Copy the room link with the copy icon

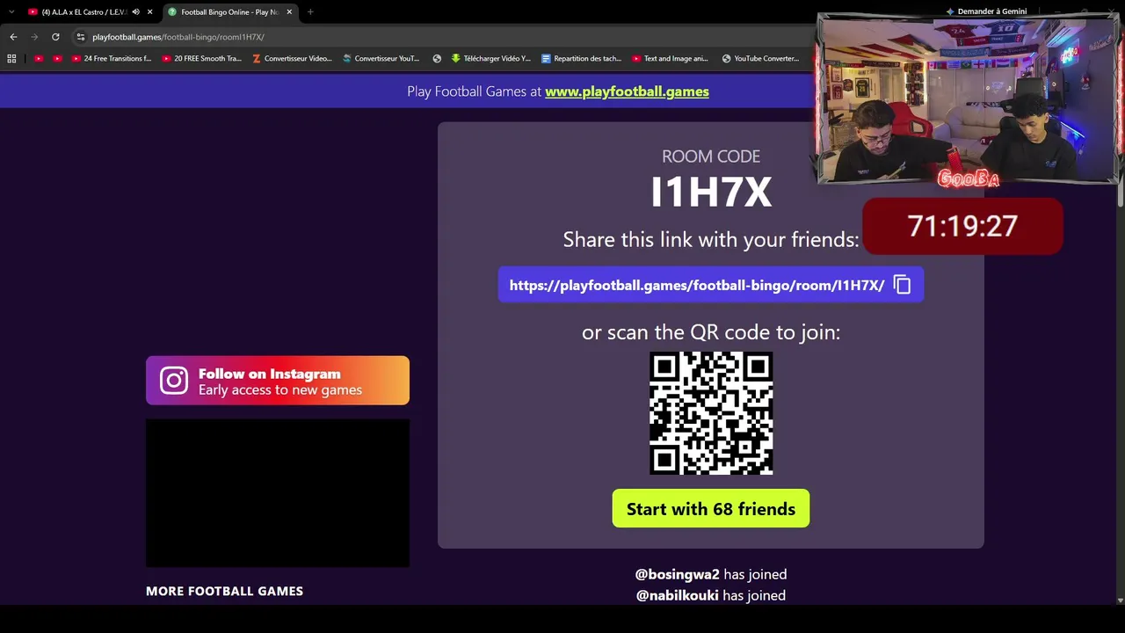pos(902,285)
